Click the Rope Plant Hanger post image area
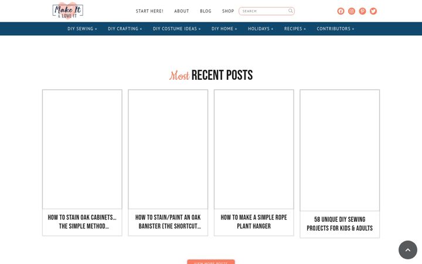The image size is (422, 264). coord(254,149)
